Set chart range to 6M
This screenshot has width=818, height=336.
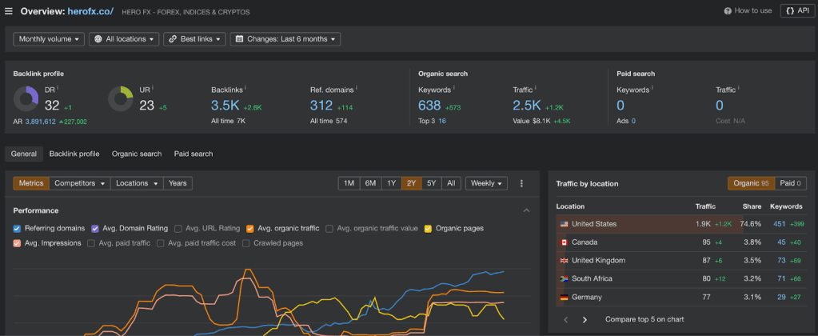click(370, 183)
